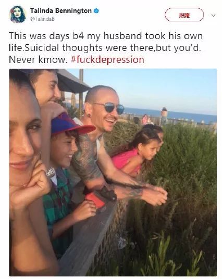Viewport: 222px width, 279px height.
Task: Click the red phone case on railing
Action: 95,200
